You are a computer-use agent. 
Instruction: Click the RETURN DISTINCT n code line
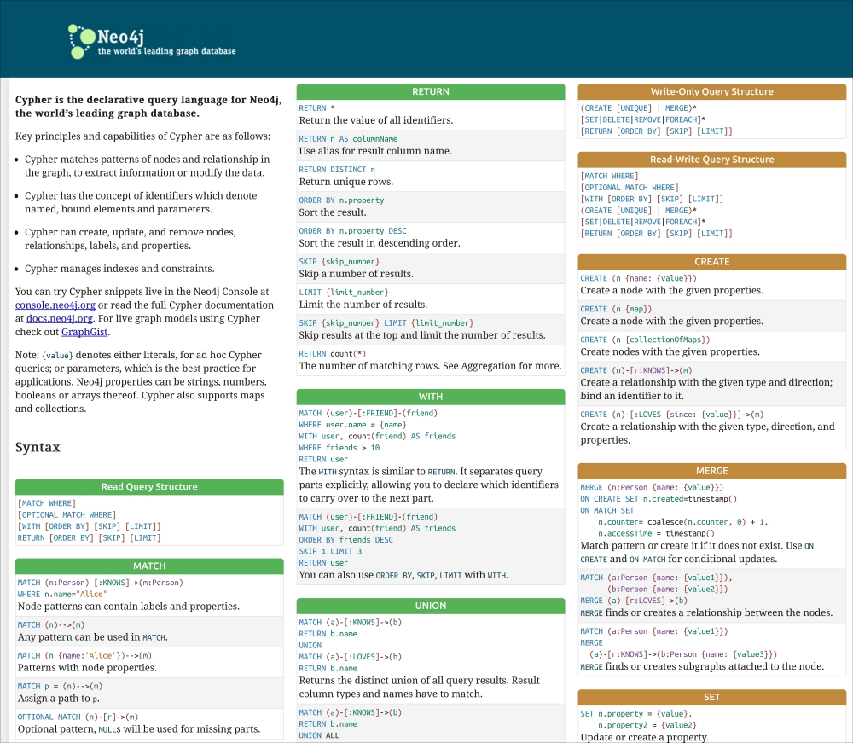tap(337, 170)
